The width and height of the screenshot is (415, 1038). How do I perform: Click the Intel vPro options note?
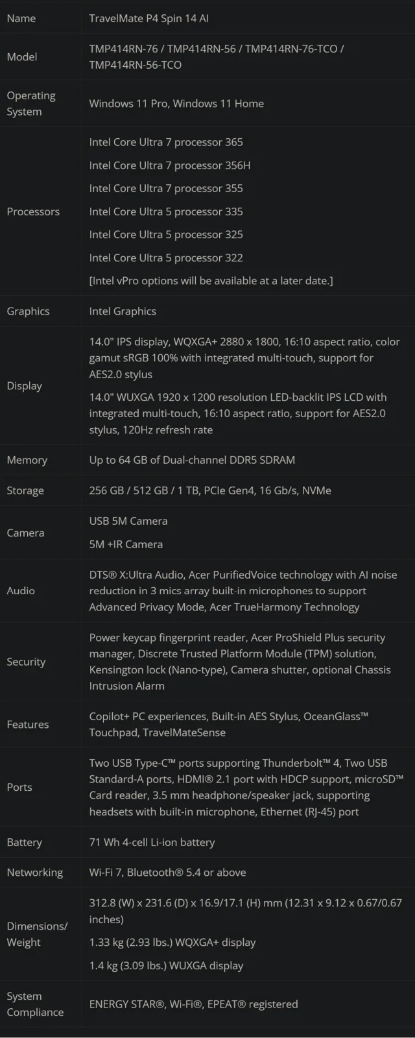[211, 281]
